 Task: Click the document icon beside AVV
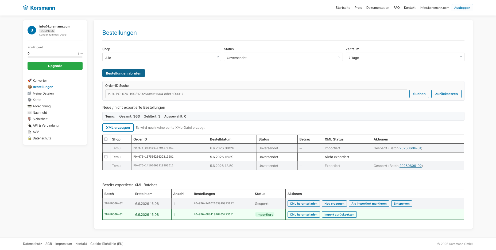(x=30, y=132)
